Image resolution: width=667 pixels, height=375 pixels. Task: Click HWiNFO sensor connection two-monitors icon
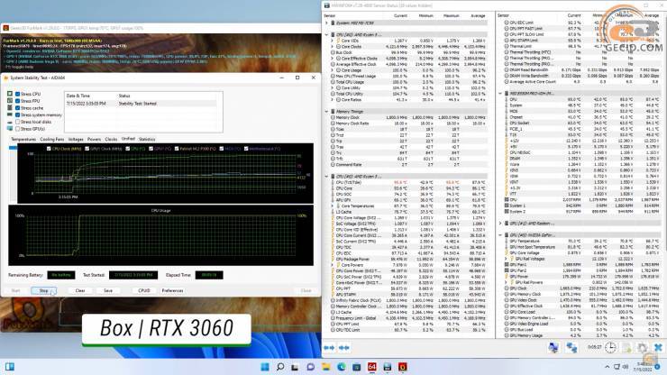pyautogui.click(x=571, y=348)
